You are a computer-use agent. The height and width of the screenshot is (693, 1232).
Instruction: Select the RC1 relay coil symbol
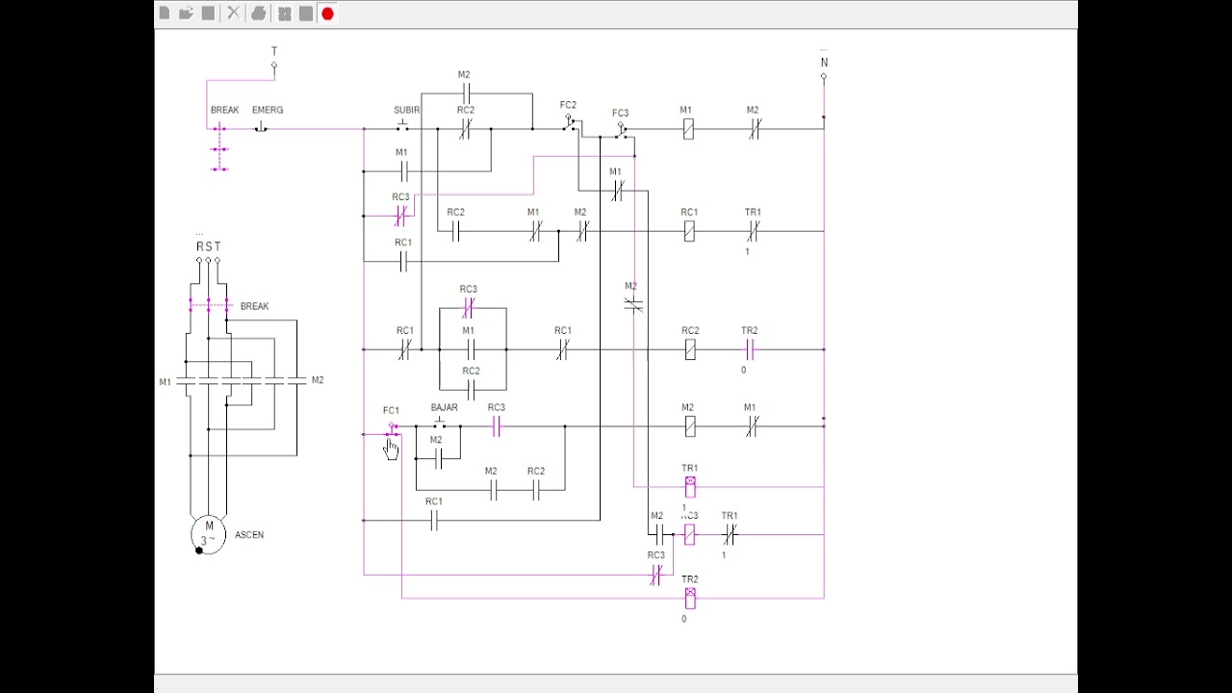tap(689, 231)
